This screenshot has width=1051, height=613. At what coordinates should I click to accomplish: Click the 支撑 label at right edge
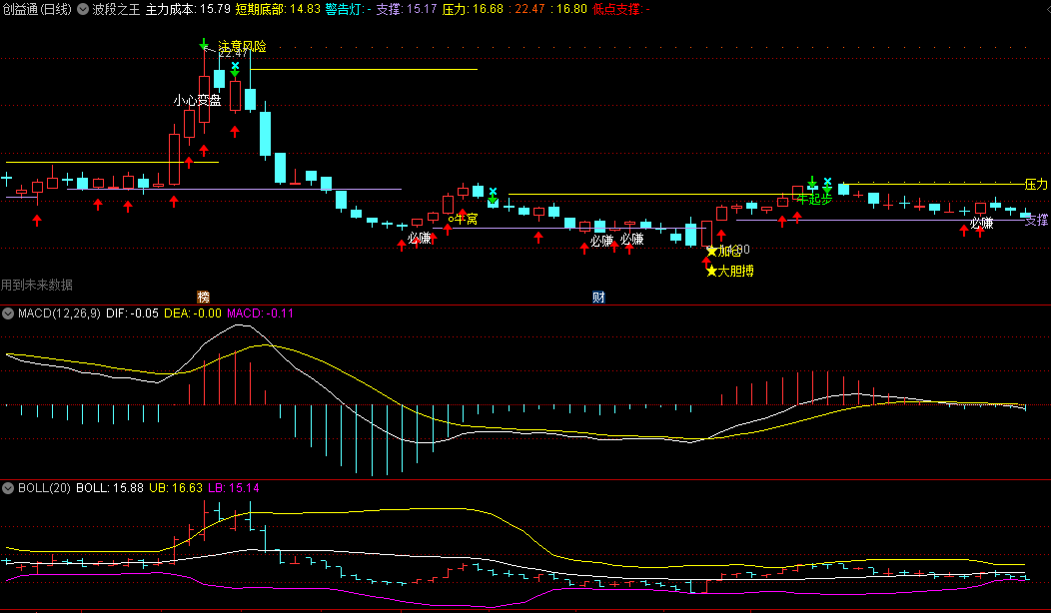pos(1036,220)
